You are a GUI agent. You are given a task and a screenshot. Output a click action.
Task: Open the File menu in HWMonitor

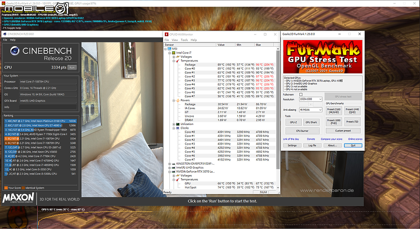[x=166, y=40]
